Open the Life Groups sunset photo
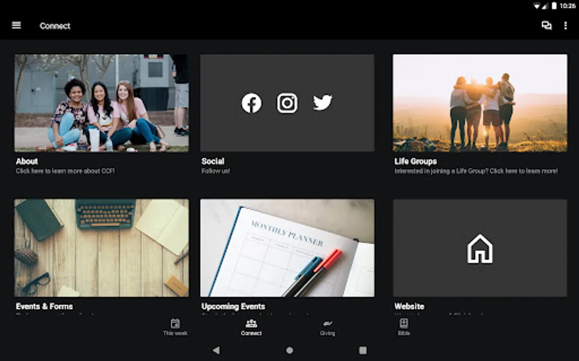This screenshot has height=361, width=579. pyautogui.click(x=480, y=103)
